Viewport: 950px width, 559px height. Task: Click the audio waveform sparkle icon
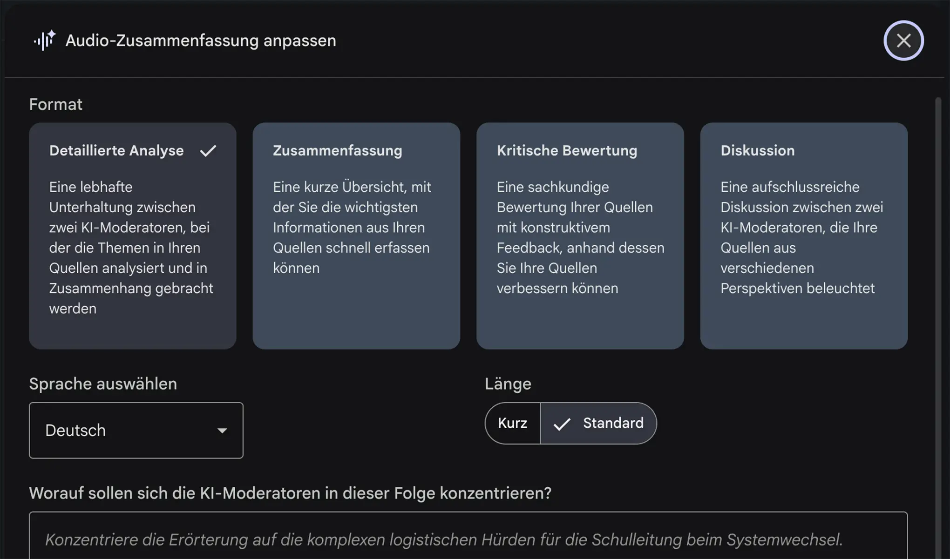(x=45, y=40)
